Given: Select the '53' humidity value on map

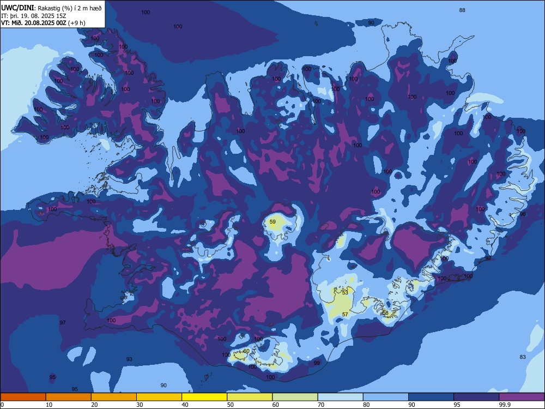Looking at the screenshot, I should [345, 292].
